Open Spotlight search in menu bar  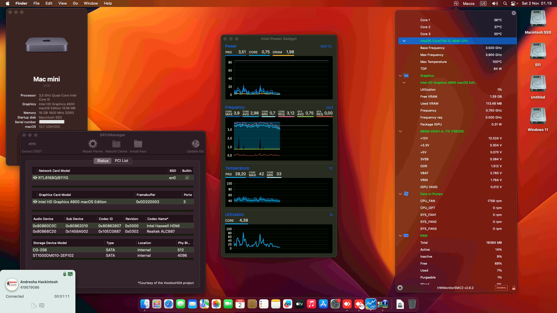pos(505,3)
